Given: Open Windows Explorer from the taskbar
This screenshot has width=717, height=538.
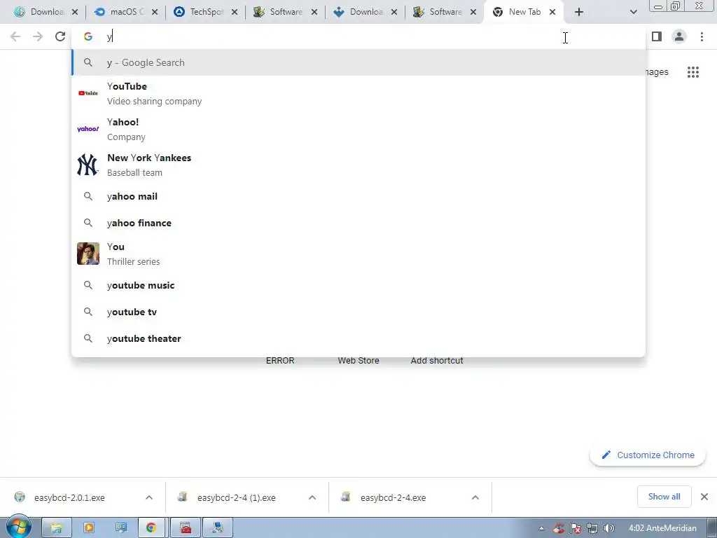Looking at the screenshot, I should click(57, 528).
